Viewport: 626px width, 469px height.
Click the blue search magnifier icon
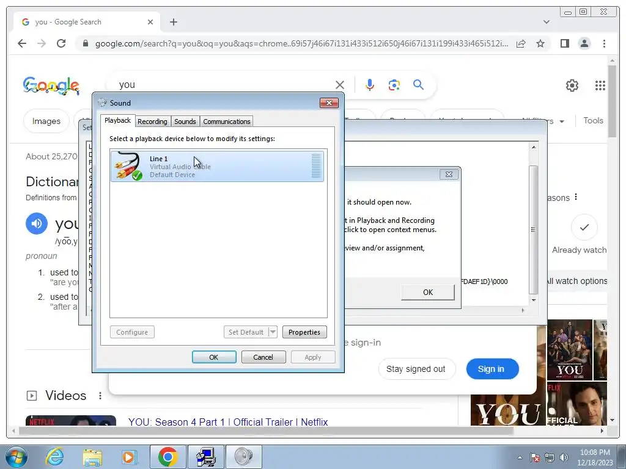[x=418, y=84]
